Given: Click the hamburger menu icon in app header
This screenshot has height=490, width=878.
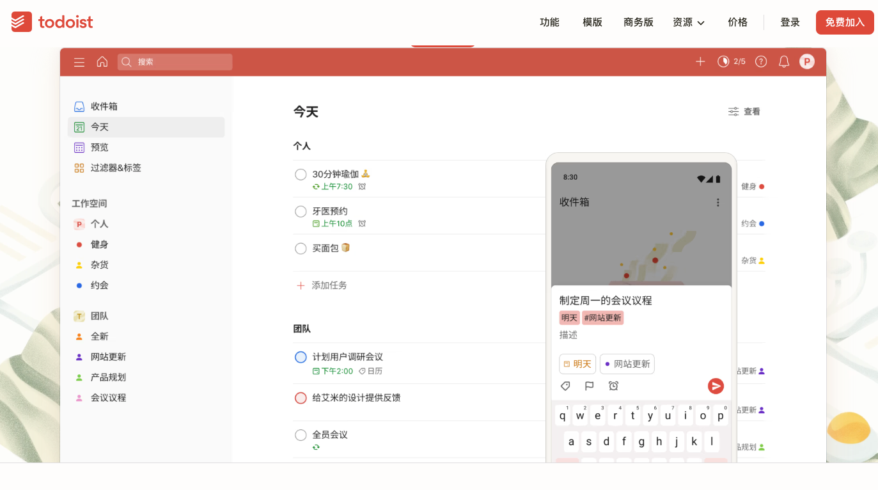Looking at the screenshot, I should (79, 62).
